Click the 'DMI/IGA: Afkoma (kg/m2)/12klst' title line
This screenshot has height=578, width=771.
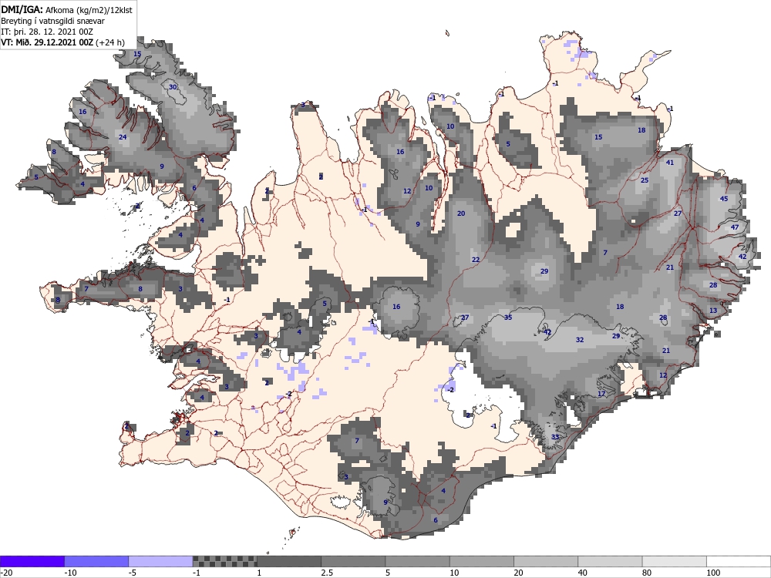click(67, 9)
